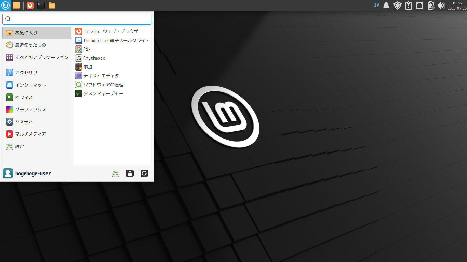467x262 pixels.
Task: Open 設定 category in menu sidebar
Action: point(37,146)
